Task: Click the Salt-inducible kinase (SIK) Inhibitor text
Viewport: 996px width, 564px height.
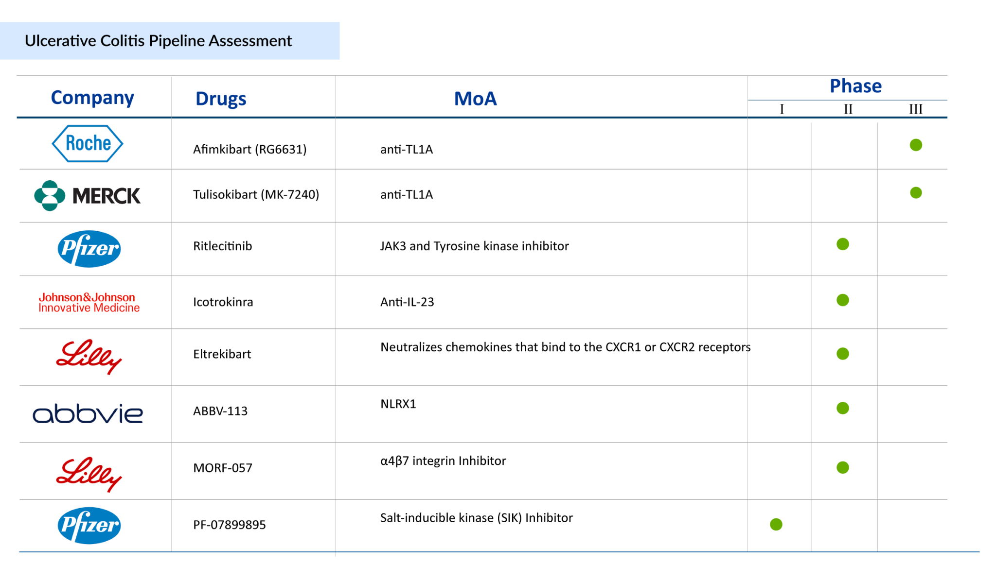Action: (x=476, y=518)
